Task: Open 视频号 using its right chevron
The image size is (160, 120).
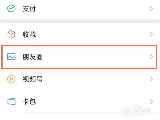Action: click(x=151, y=79)
